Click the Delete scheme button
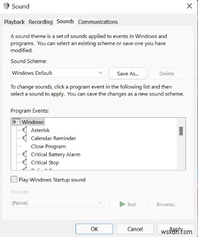The image size is (198, 237). pyautogui.click(x=167, y=73)
